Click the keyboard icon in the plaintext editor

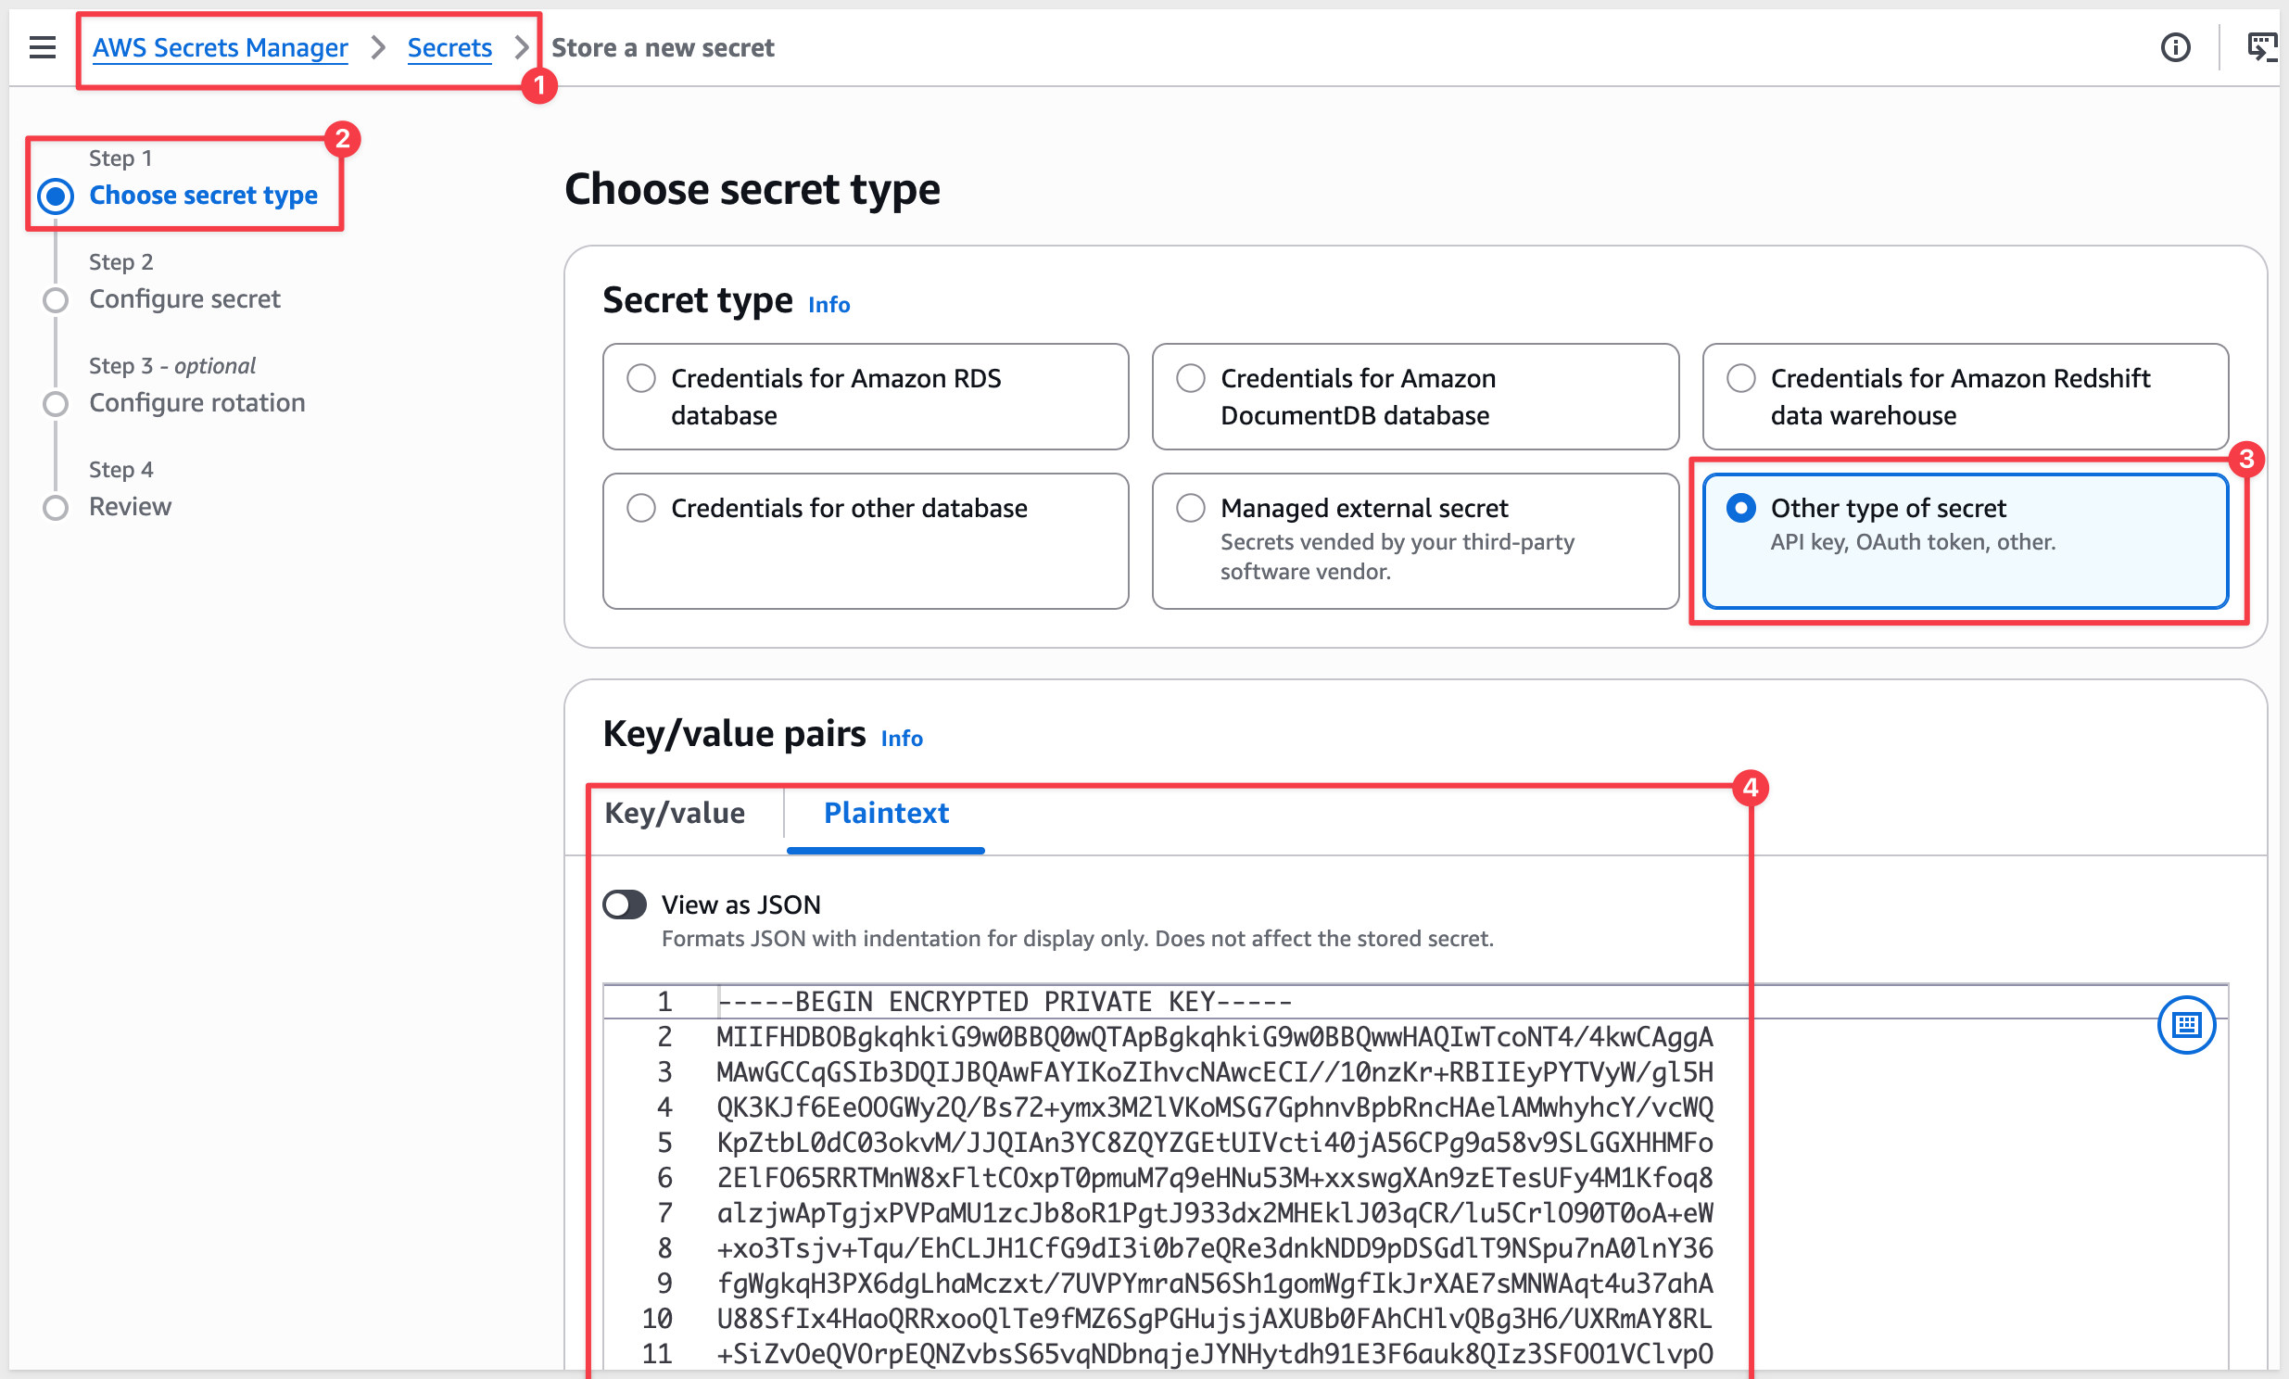(2186, 1025)
